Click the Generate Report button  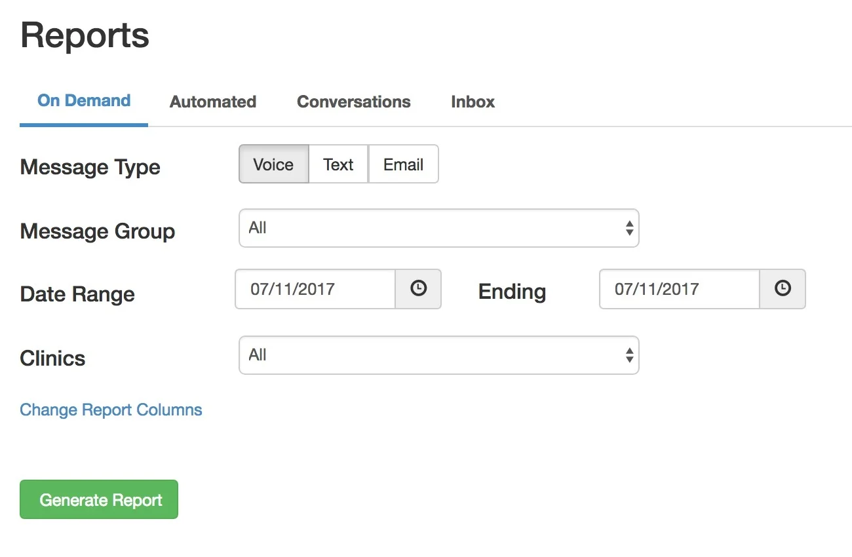tap(99, 499)
